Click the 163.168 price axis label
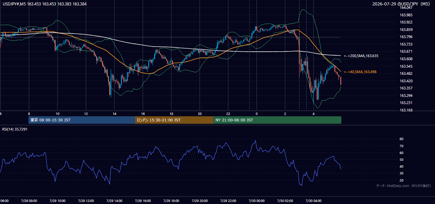 coord(406,110)
